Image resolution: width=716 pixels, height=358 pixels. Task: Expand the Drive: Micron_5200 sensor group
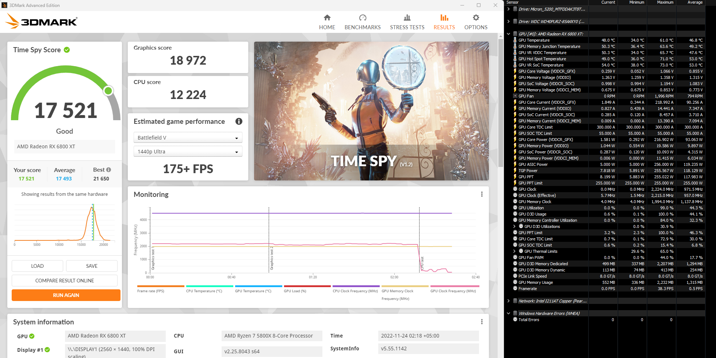[508, 9]
